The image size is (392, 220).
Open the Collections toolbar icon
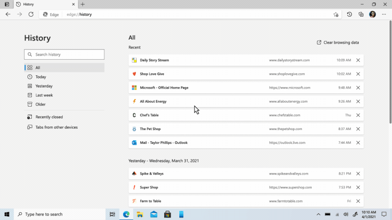point(361,15)
